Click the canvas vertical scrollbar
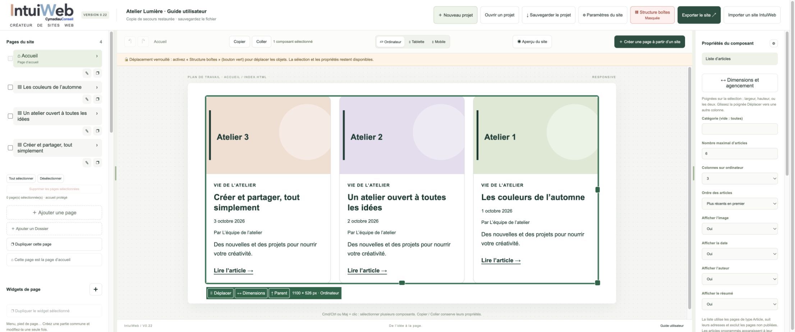Screen dimensions: 795x332 coord(690,188)
